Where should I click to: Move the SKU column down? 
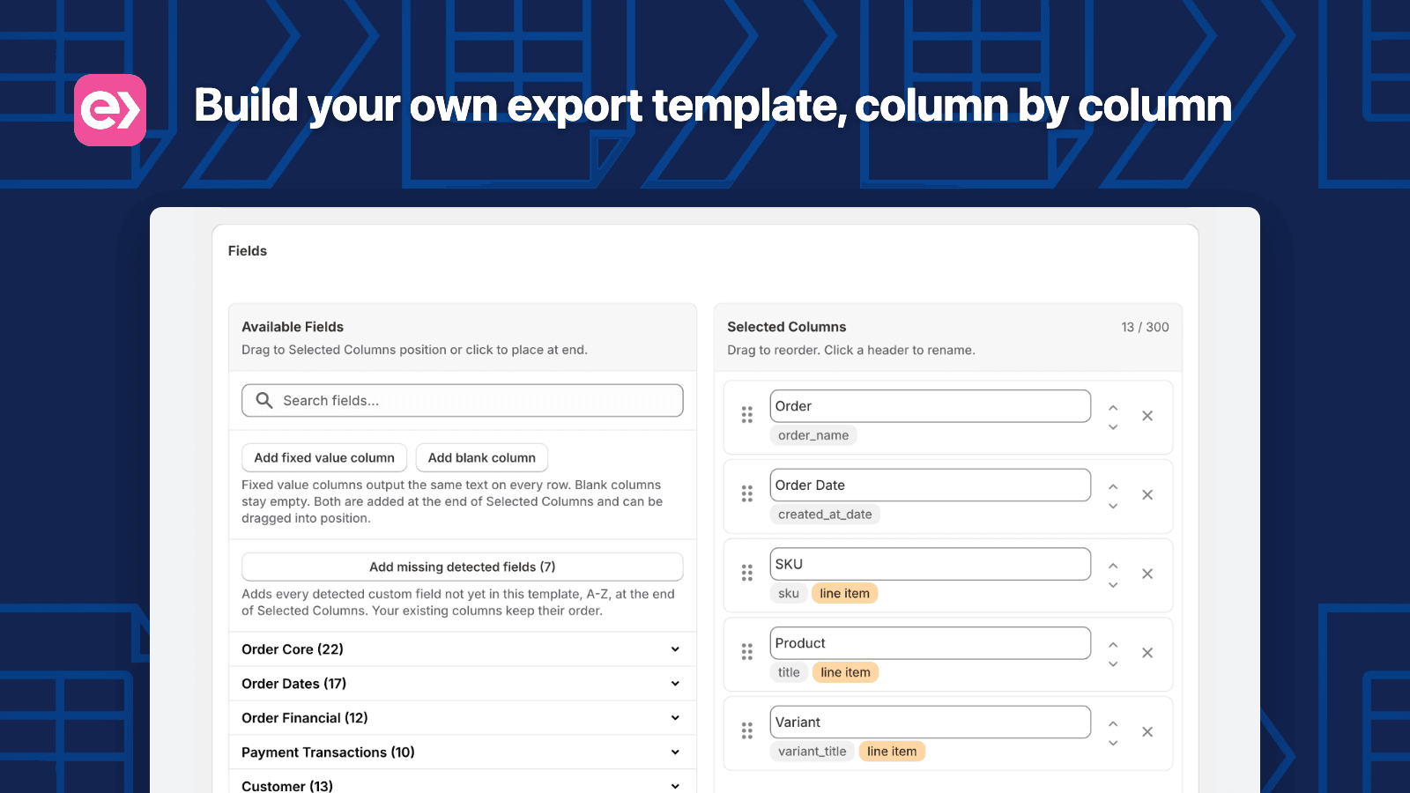[x=1113, y=585]
